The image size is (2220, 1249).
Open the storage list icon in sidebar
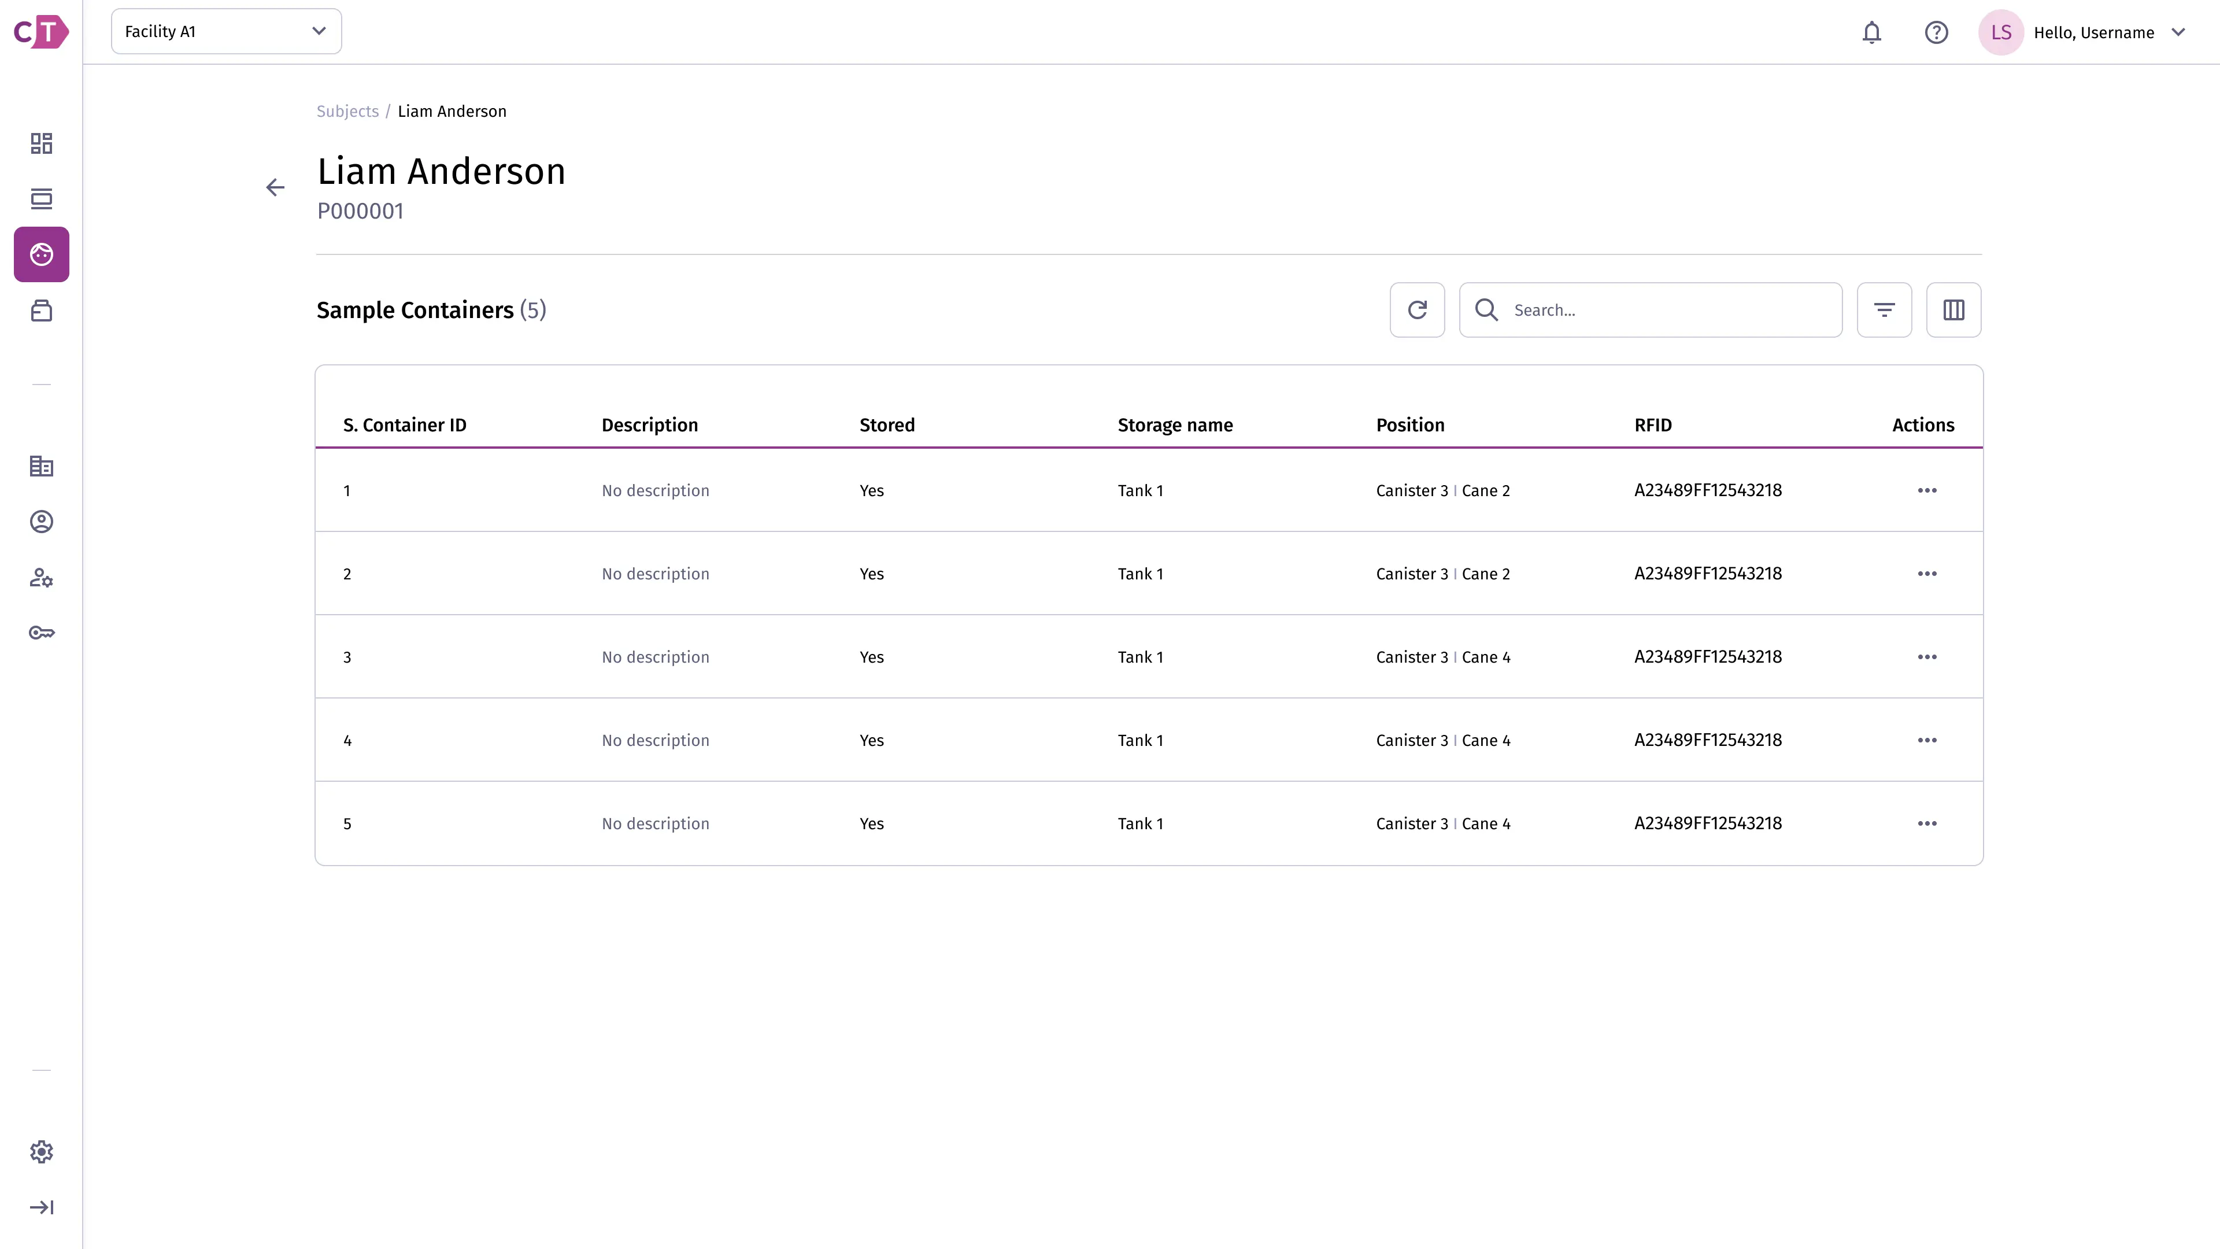tap(42, 199)
